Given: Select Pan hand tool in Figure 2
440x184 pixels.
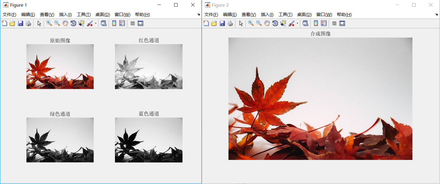Looking at the screenshot, I should coord(267,24).
